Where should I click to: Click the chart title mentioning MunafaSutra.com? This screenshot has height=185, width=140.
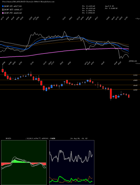pos(28,2)
